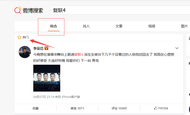
Task: Open 评论 10460 comments
Action: click(119, 108)
